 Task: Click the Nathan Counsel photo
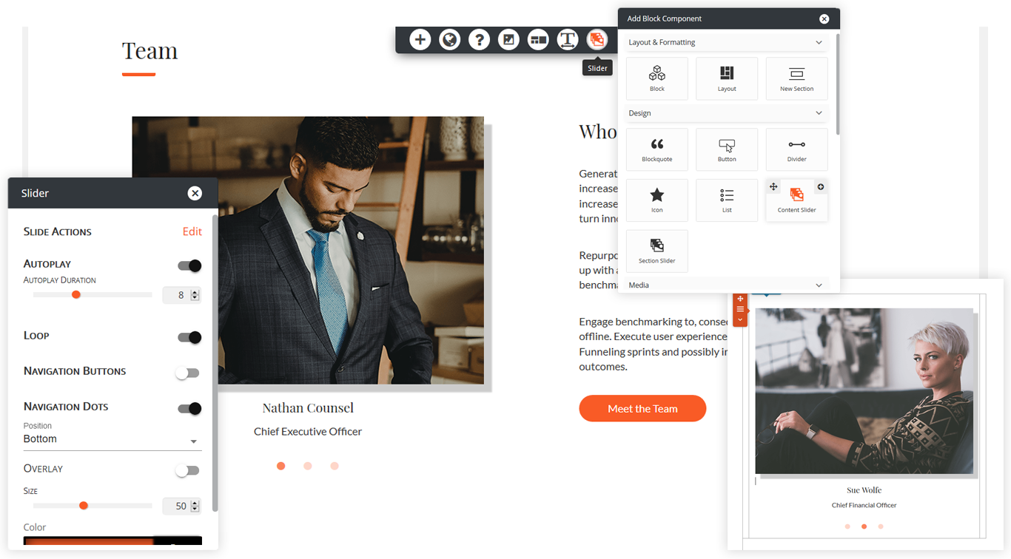(308, 250)
